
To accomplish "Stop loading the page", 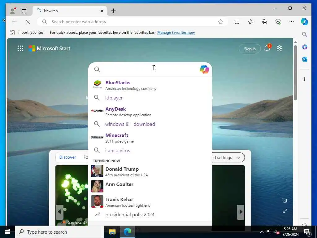I will [x=28, y=22].
